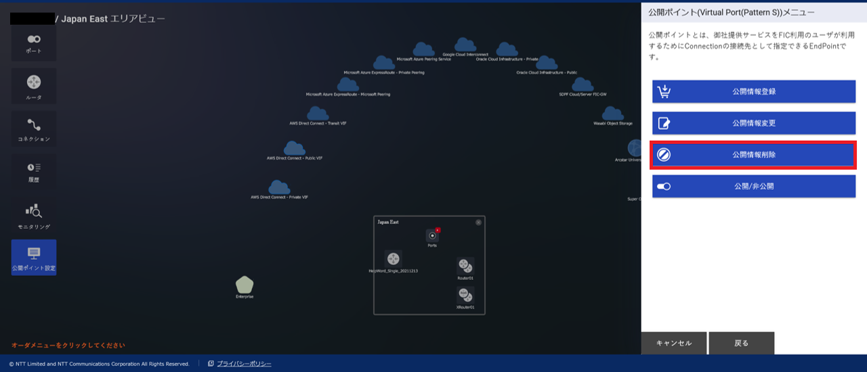The width and height of the screenshot is (867, 372).
Task: Click the Enterprise pentagon icon
Action: (245, 285)
